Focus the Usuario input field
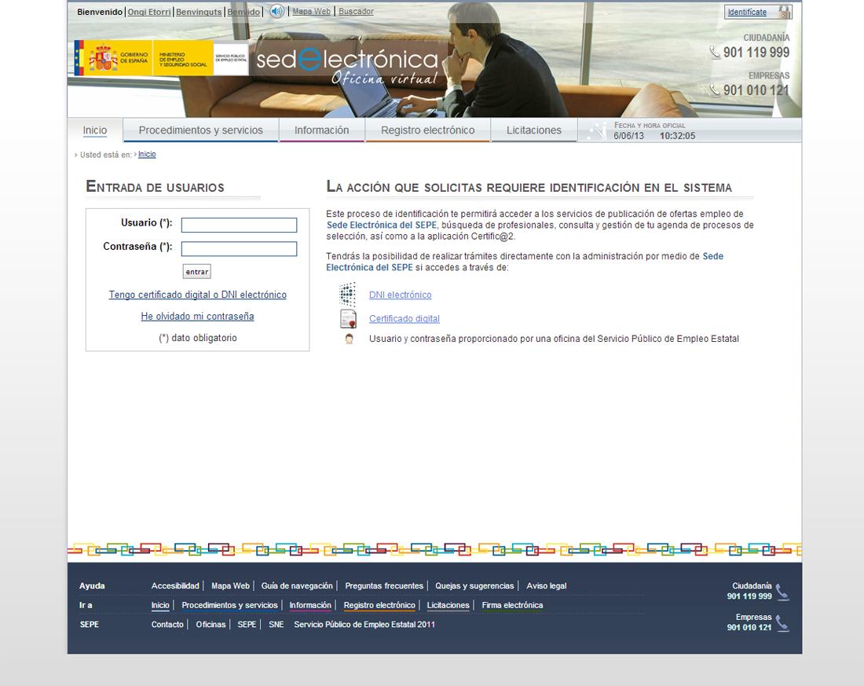This screenshot has width=864, height=686. pos(239,226)
